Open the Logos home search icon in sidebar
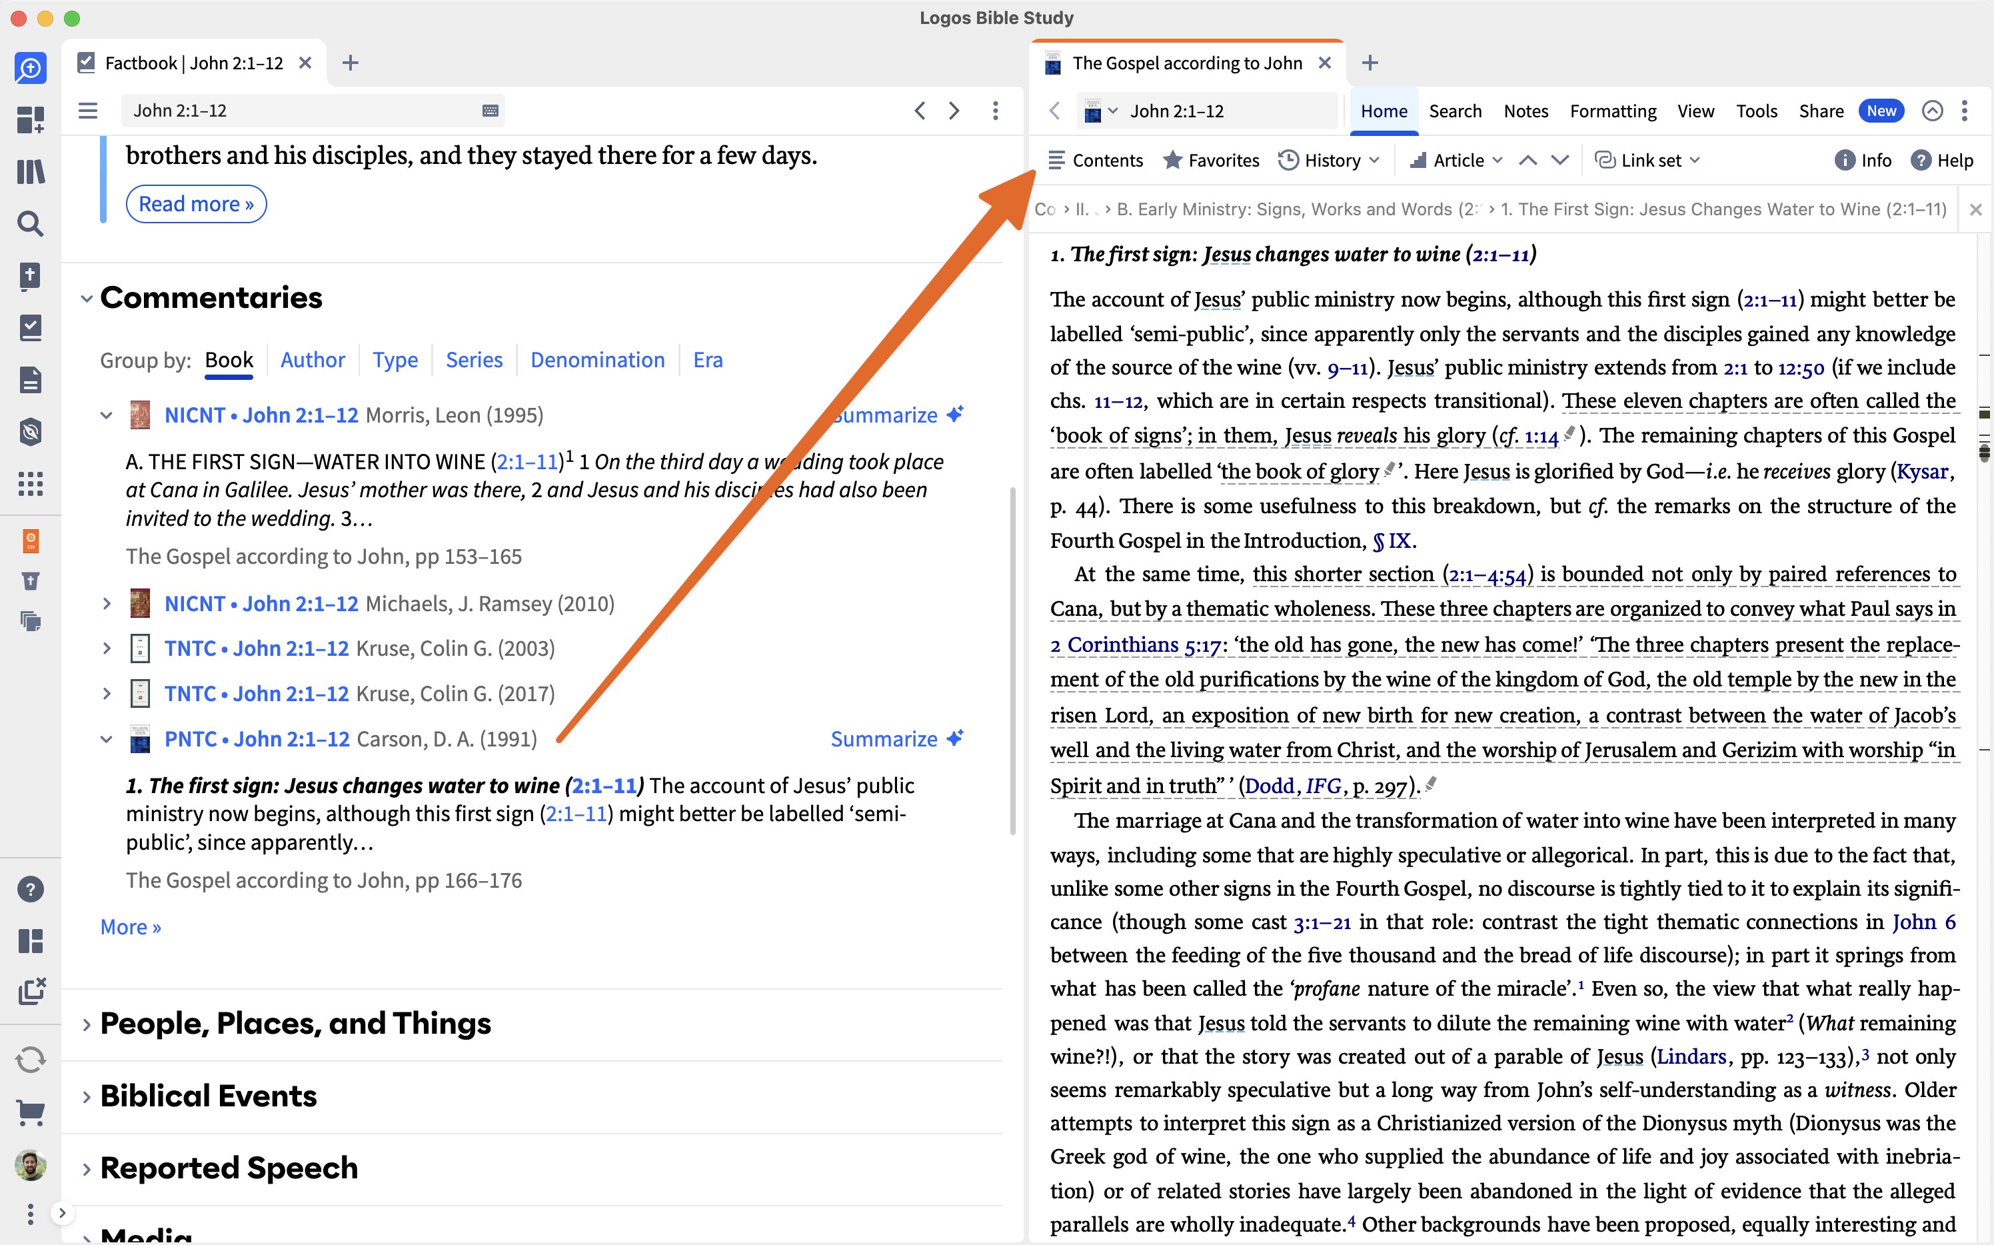This screenshot has height=1245, width=1994. [31, 67]
